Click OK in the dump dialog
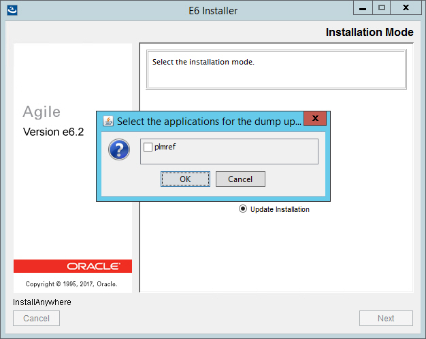 [185, 179]
